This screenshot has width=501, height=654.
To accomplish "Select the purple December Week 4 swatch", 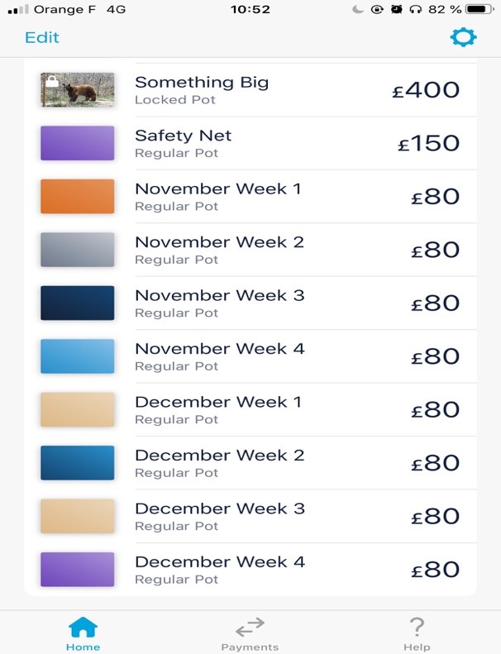I will pyautogui.click(x=77, y=570).
